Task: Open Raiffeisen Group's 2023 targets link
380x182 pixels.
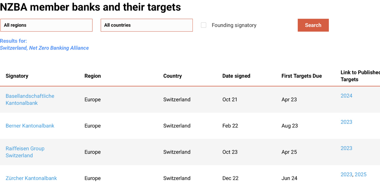Action: (x=346, y=148)
